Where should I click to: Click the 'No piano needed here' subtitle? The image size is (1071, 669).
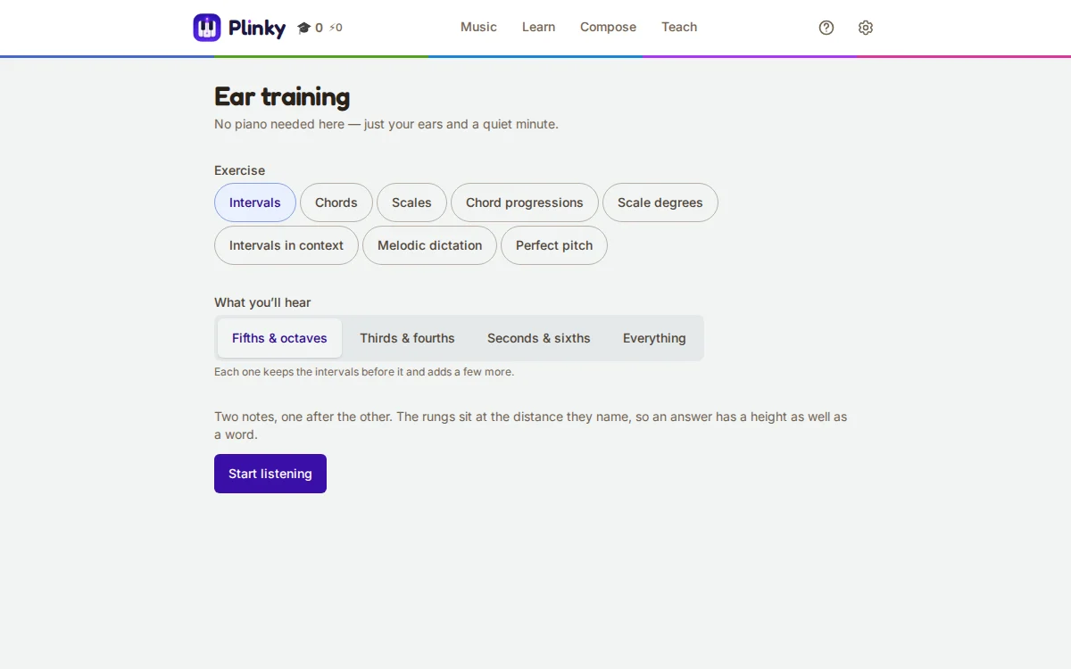386,124
